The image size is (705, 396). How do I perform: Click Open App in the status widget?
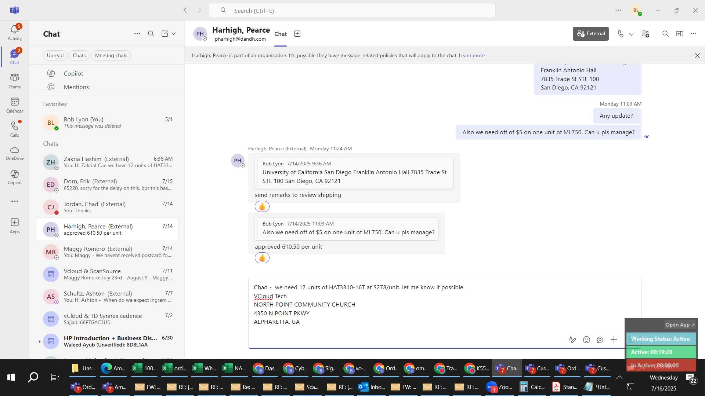tap(680, 325)
